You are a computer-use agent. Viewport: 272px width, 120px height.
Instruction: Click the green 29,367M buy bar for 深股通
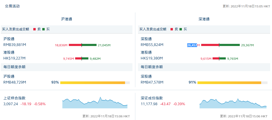[229, 45]
